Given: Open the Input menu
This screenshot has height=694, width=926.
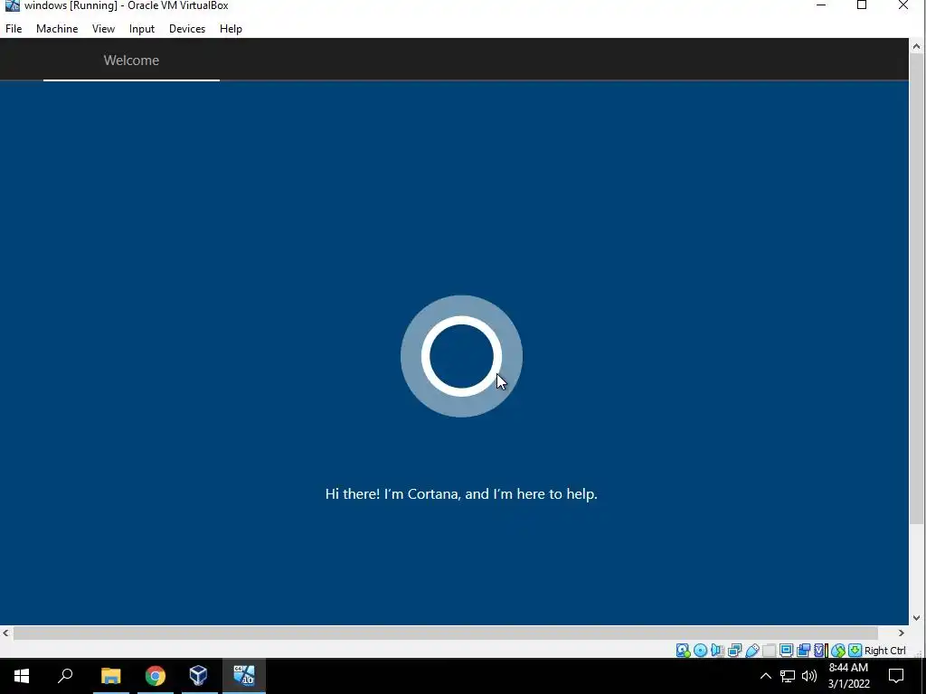Looking at the screenshot, I should click(x=142, y=29).
